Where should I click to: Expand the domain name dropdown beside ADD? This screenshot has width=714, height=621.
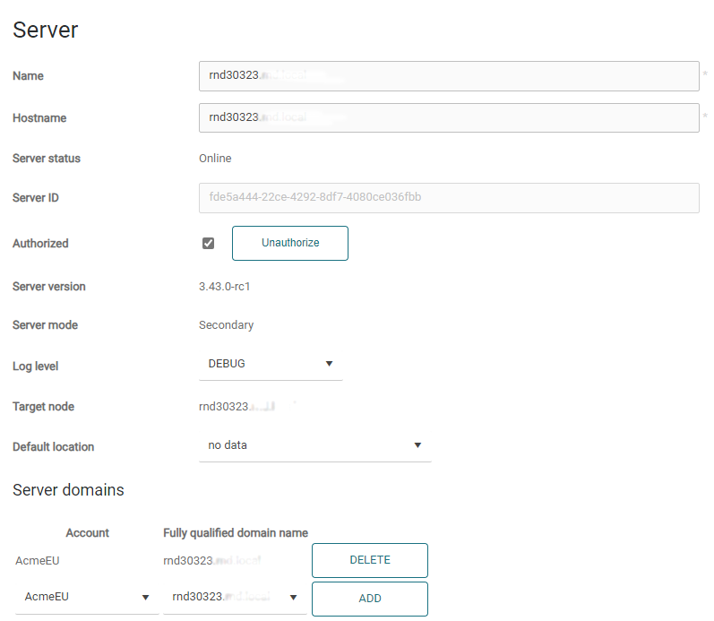click(235, 598)
